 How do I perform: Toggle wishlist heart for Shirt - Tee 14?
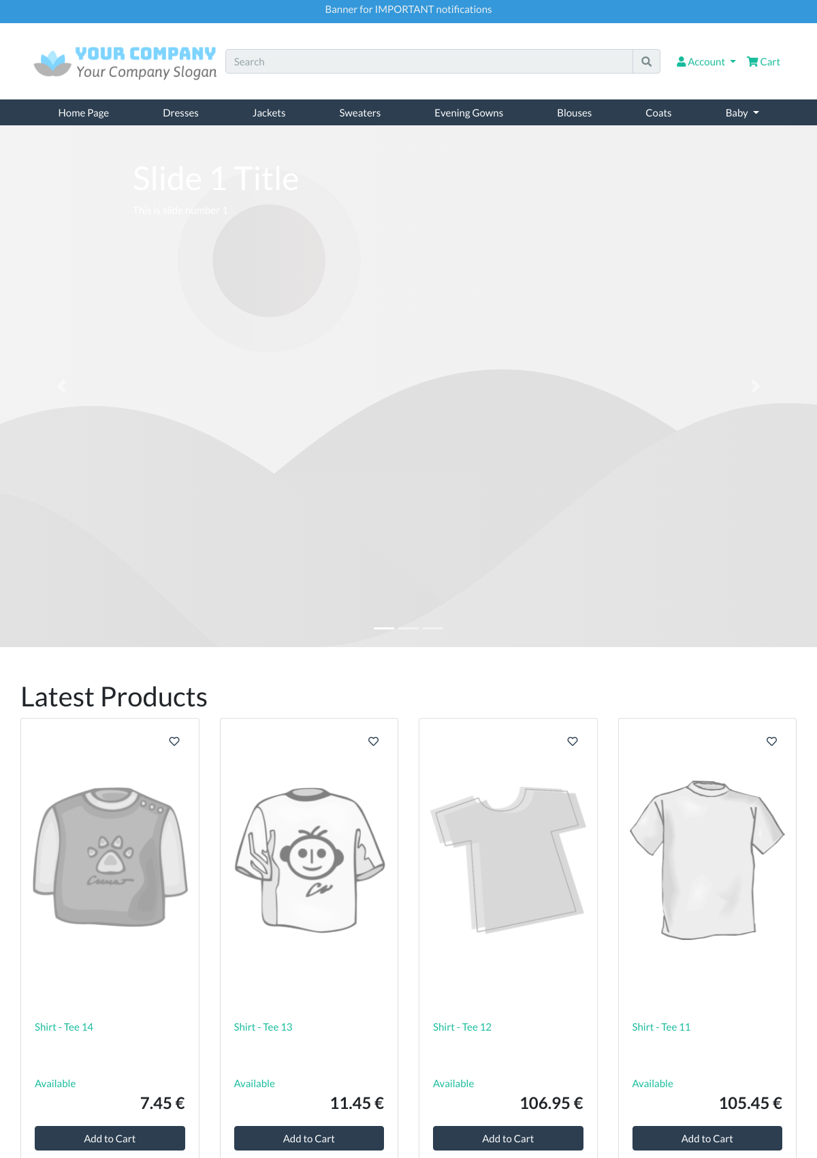pyautogui.click(x=174, y=741)
